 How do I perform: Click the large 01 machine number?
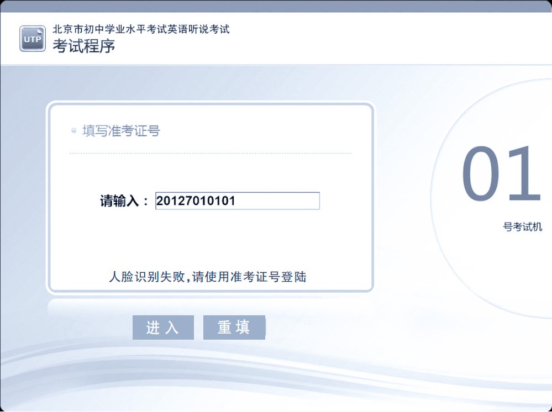[x=501, y=173]
